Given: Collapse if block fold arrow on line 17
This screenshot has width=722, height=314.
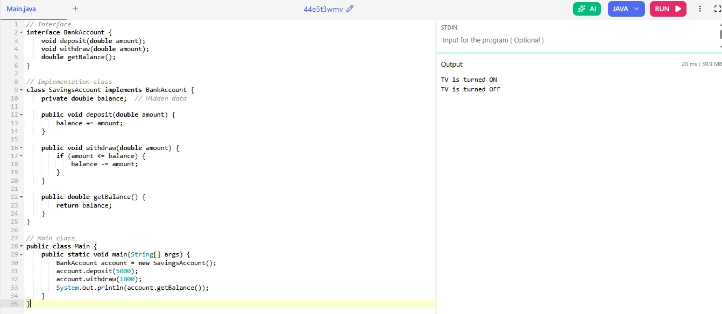Looking at the screenshot, I should (x=22, y=156).
